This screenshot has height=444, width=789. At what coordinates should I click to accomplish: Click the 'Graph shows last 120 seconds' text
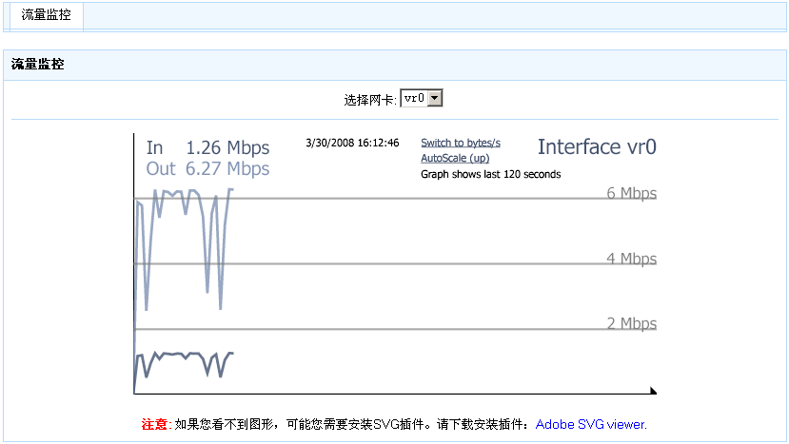(490, 174)
